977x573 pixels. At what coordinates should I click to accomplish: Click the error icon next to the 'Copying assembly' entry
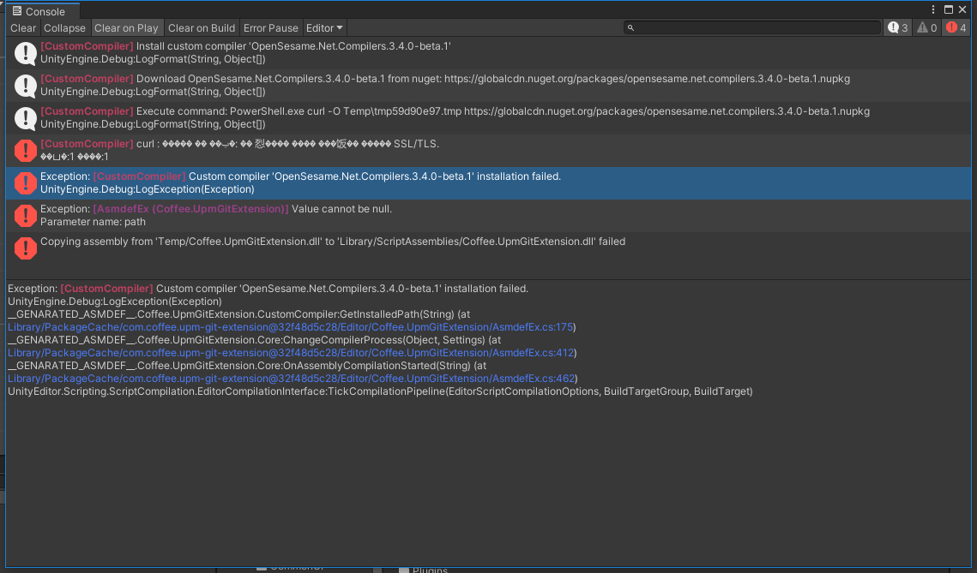coord(25,248)
